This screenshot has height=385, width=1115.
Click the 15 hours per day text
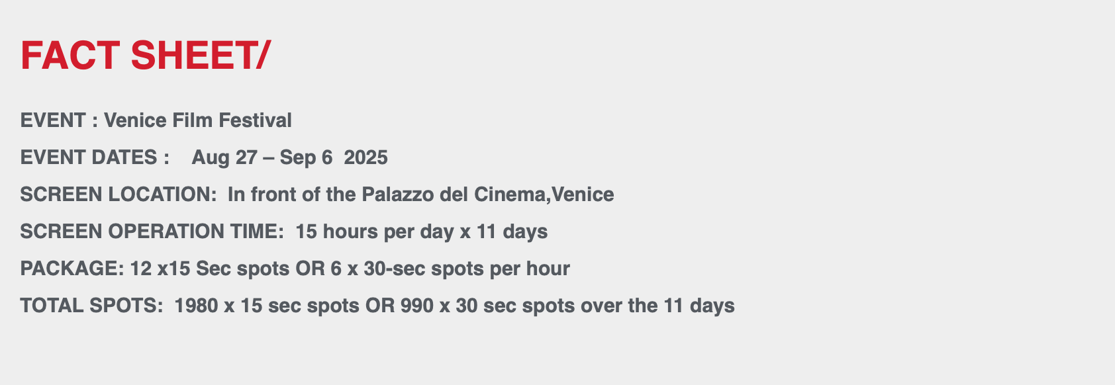375,232
